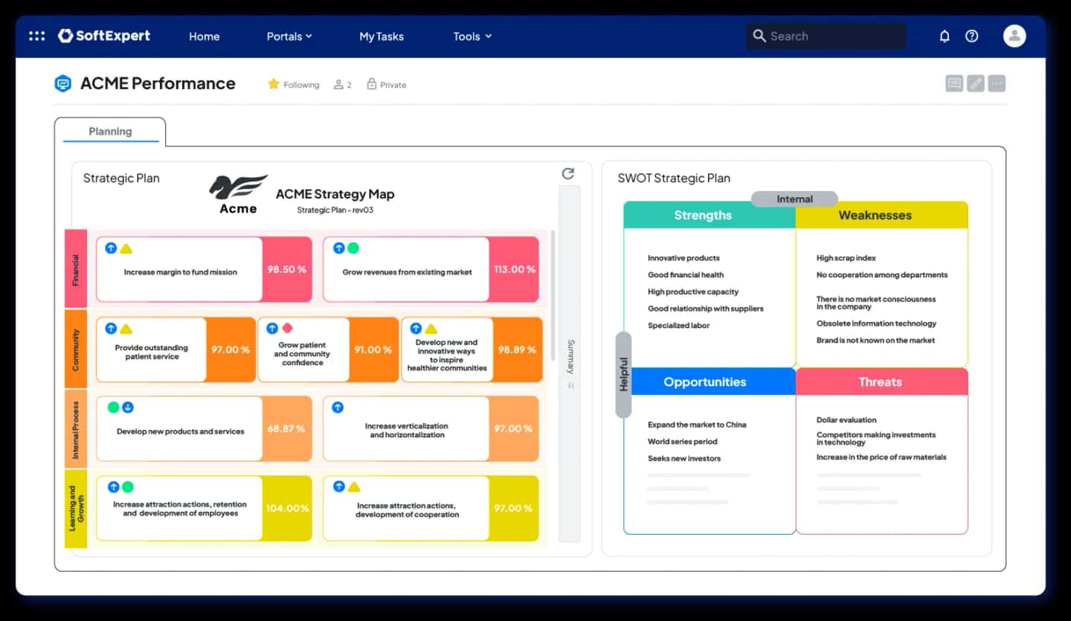Click the Private lock icon
Image resolution: width=1071 pixels, height=621 pixels.
(372, 84)
